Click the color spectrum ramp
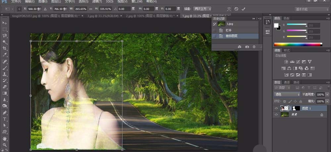The image size is (331, 152). point(298,44)
